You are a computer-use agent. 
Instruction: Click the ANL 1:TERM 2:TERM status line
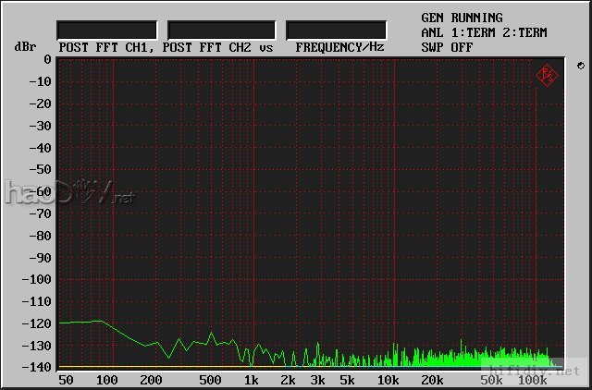click(x=483, y=32)
